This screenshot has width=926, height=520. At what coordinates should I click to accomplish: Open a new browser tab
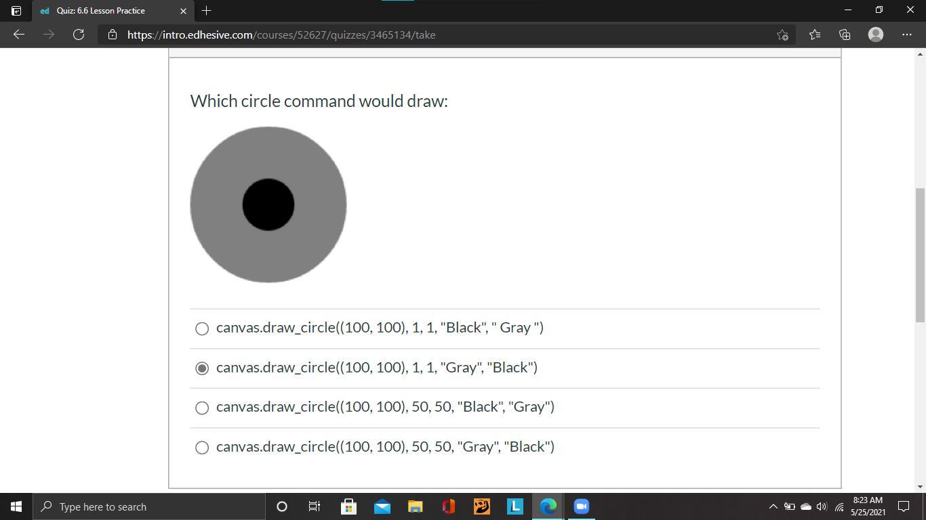(207, 10)
